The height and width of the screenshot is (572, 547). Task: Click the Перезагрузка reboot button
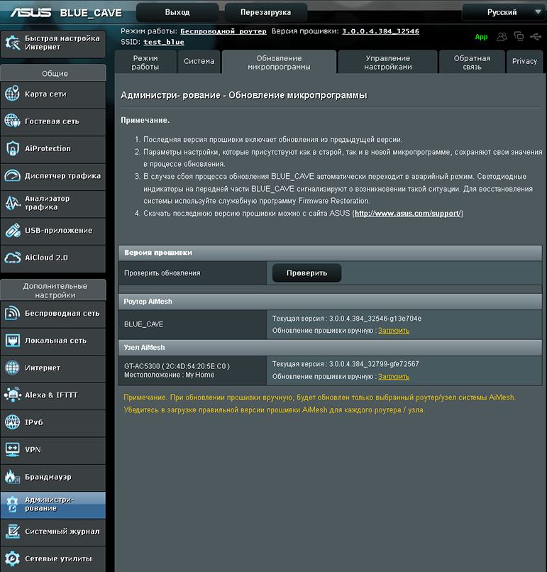pyautogui.click(x=266, y=12)
